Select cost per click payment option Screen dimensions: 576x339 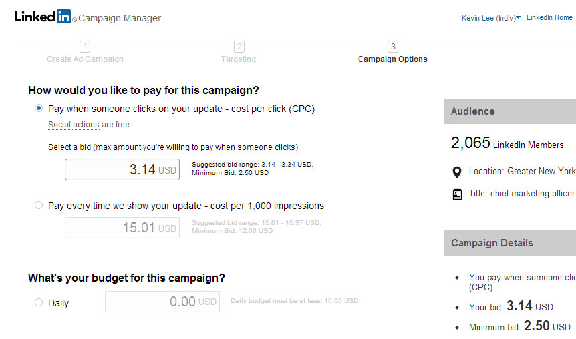click(x=39, y=109)
